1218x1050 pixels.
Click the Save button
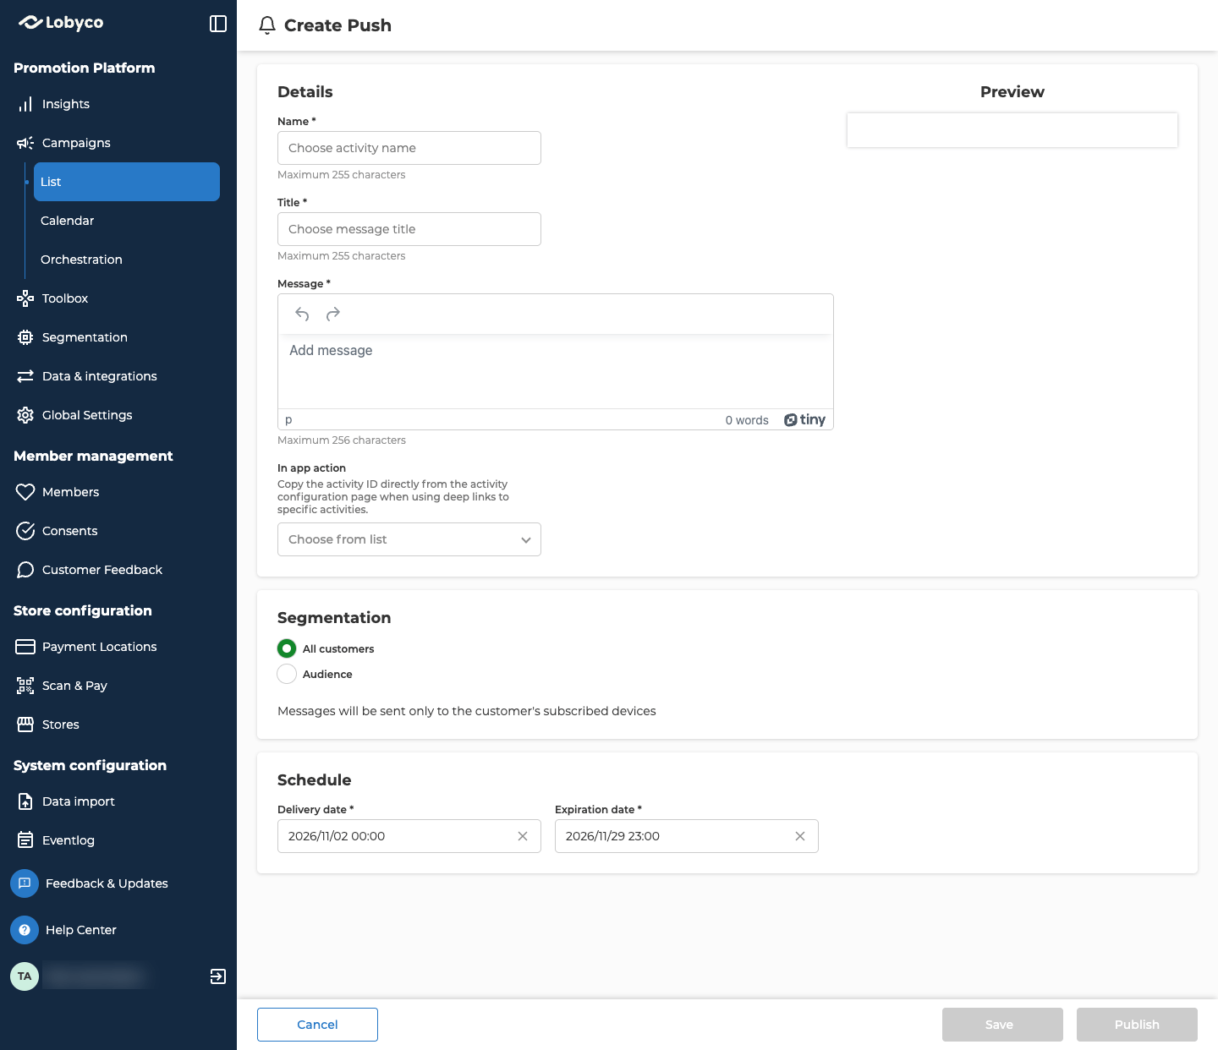(x=1002, y=1025)
